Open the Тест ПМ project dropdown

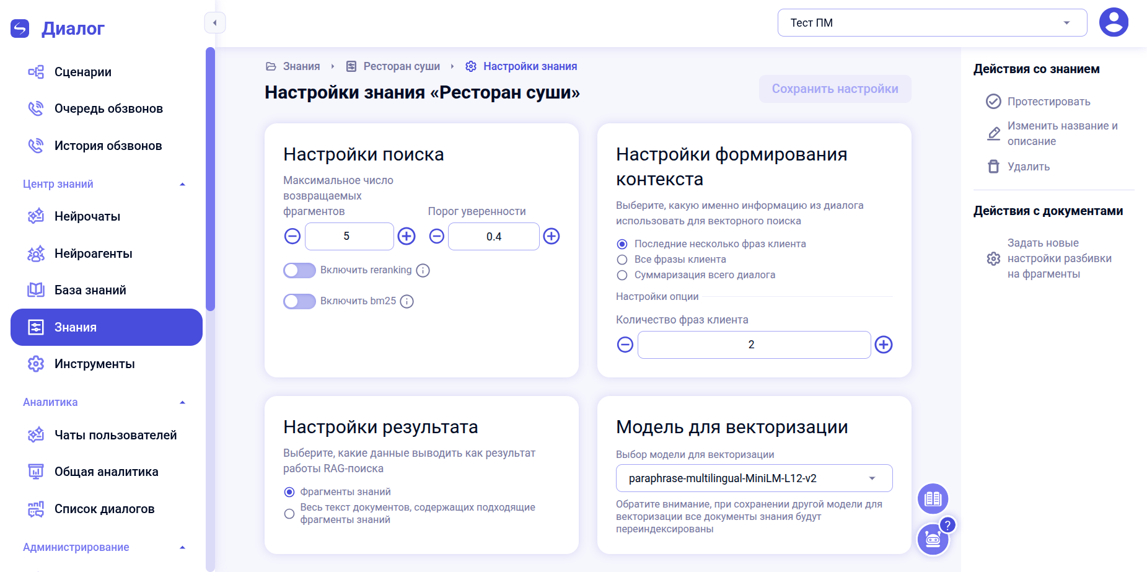(932, 23)
